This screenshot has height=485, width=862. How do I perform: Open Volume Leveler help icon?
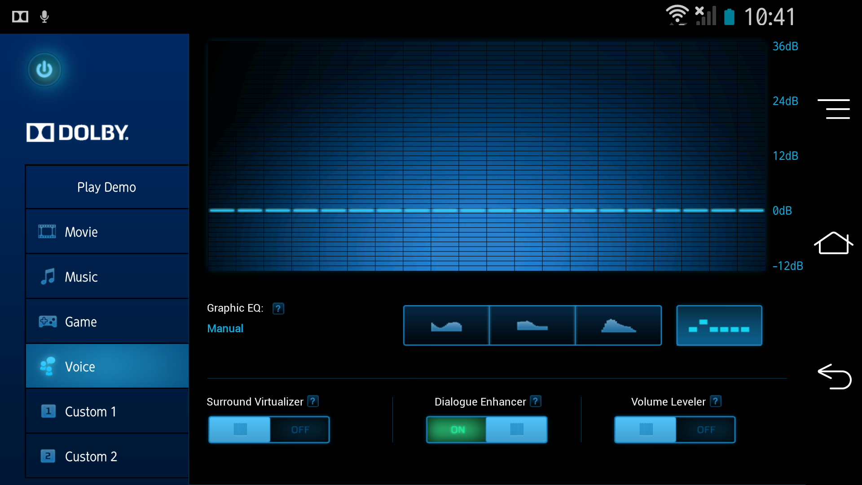(x=716, y=401)
